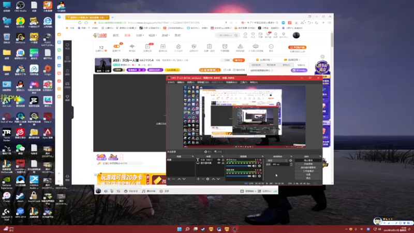Open the Douyu flame toolbar icon

pyautogui.click(x=179, y=47)
